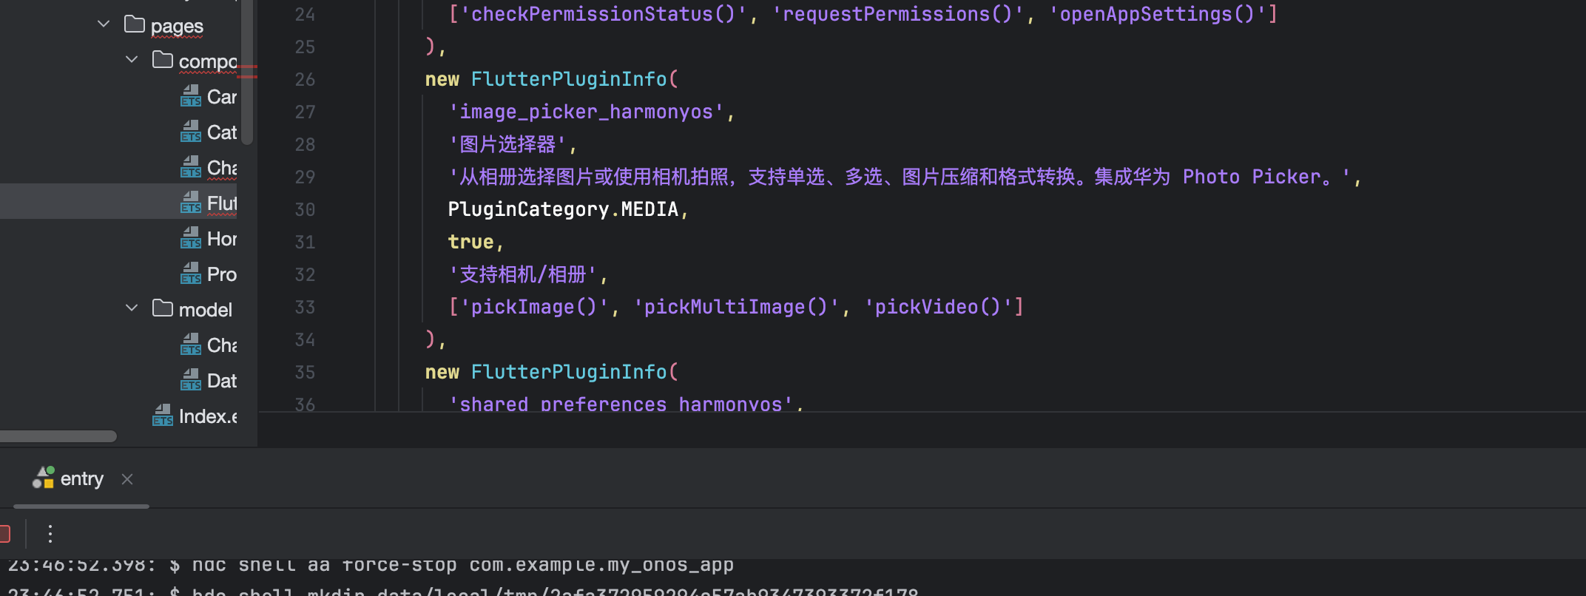Click 'shared_preferences_harmonyos' string on line 36

(x=621, y=404)
